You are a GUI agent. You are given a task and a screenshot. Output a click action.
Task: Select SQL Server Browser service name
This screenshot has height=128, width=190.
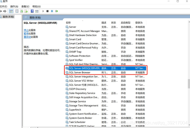pyautogui.click(x=80, y=72)
